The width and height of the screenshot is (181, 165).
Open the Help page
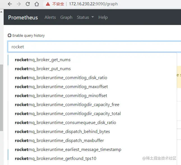pyautogui.click(x=103, y=17)
